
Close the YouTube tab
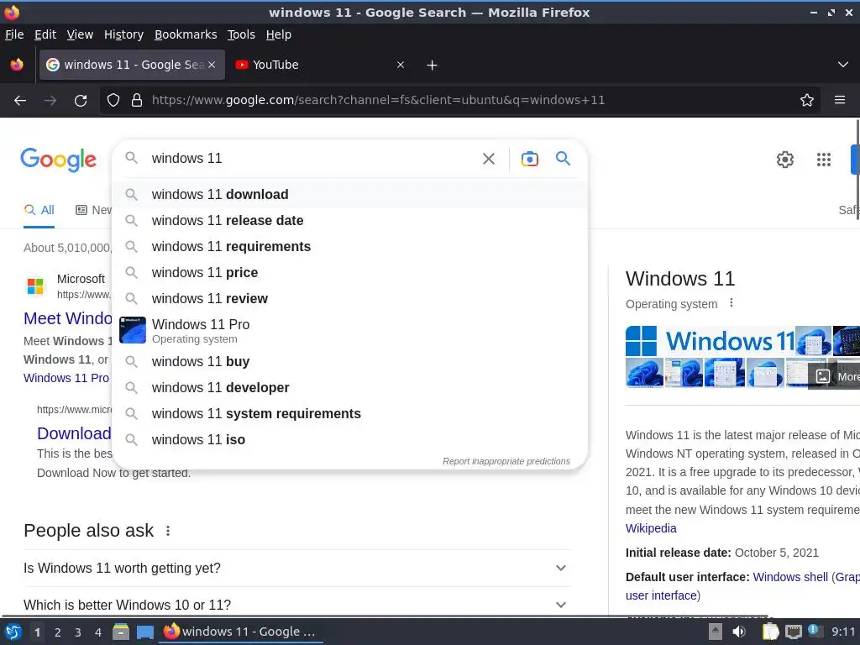point(401,66)
